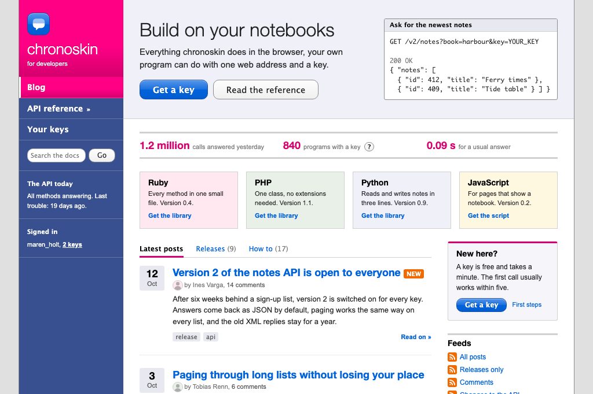Open Paging through long lists post
The height and width of the screenshot is (394, 593).
[x=298, y=375]
